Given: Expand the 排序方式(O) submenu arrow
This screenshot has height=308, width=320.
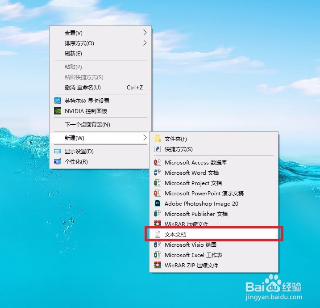Looking at the screenshot, I should point(145,43).
